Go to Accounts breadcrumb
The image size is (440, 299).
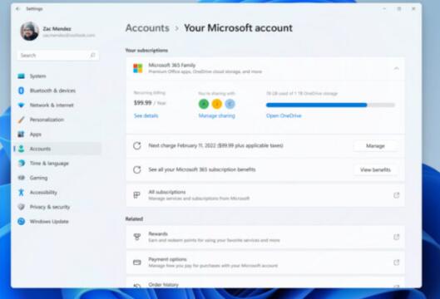(147, 28)
